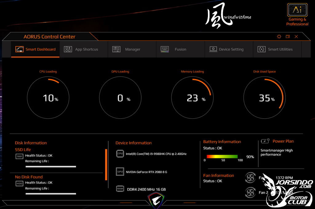Click the SSD Remaining Life bar
Image resolution: width=315 pixels, height=209 pixels.
tap(51, 166)
